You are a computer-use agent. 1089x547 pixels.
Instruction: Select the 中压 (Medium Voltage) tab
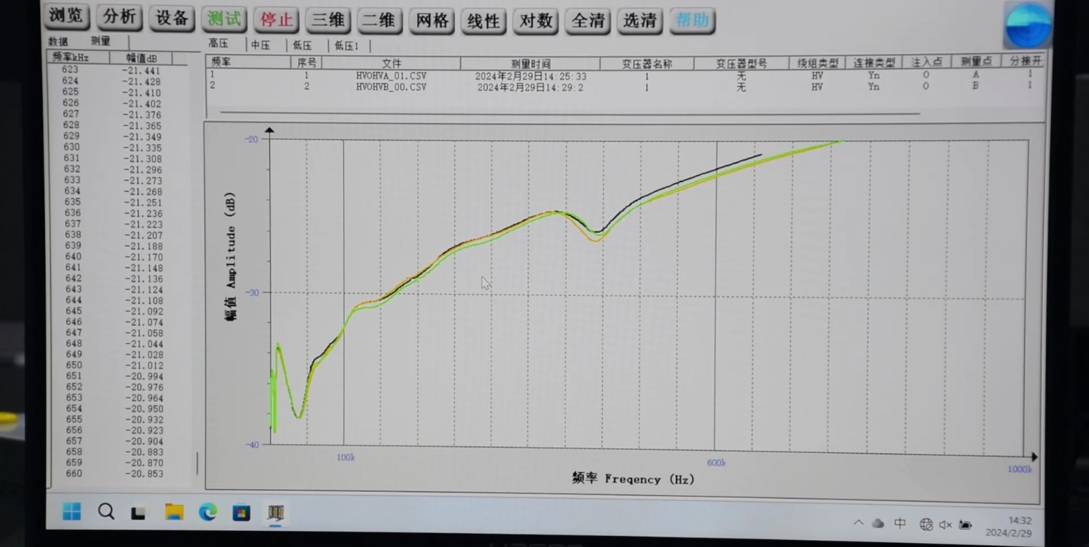coord(261,45)
